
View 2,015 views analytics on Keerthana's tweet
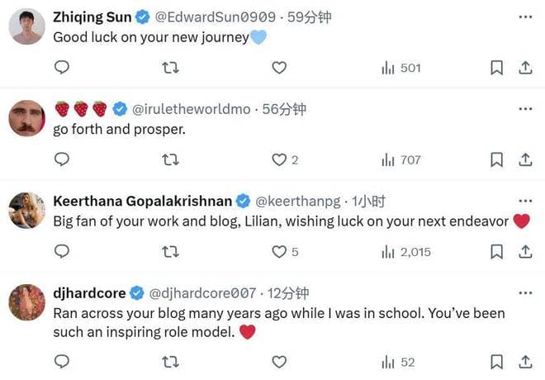[388, 251]
